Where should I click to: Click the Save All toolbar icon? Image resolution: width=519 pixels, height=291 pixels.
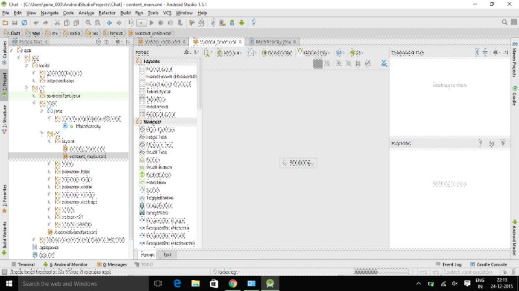pos(14,23)
